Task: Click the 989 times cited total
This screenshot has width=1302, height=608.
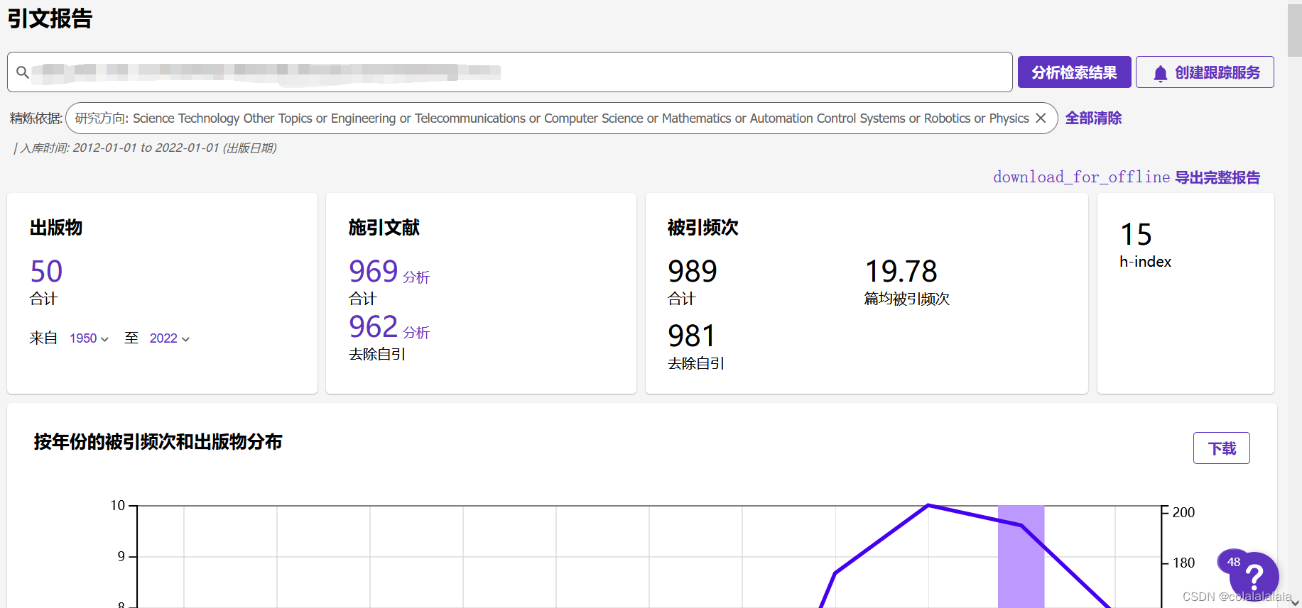Action: 693,271
